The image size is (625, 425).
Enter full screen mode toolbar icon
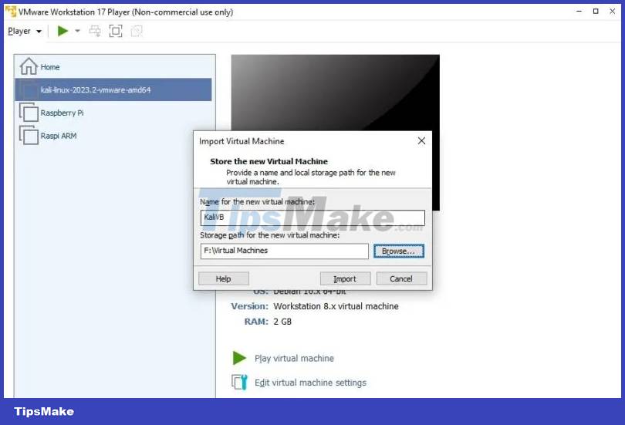click(x=116, y=31)
